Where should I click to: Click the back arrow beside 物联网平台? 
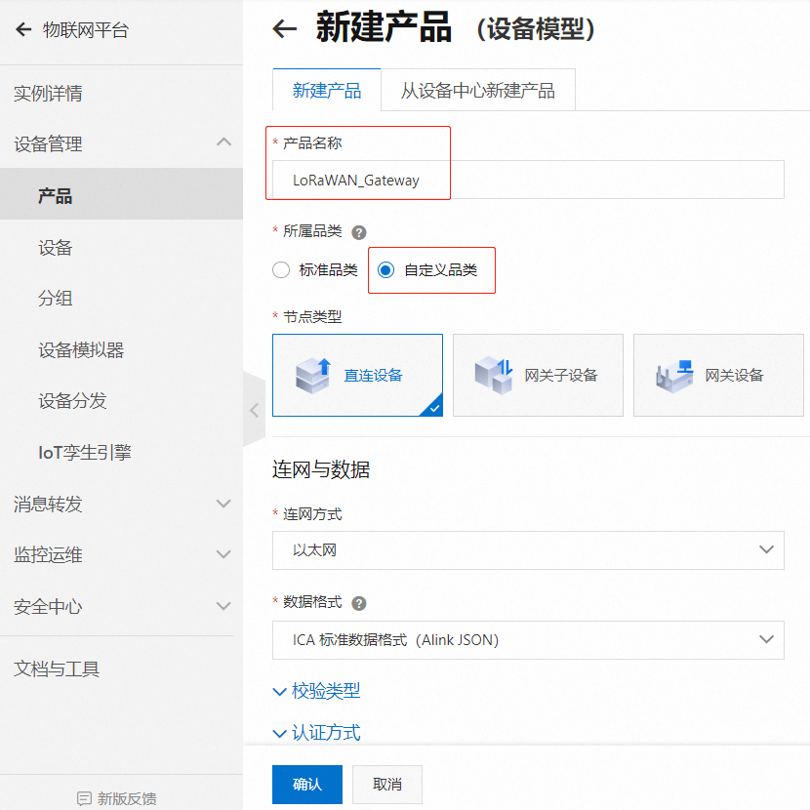23,29
